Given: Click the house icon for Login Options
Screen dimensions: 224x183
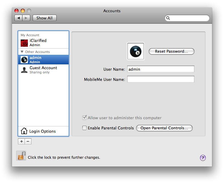Looking at the screenshot, I should click(x=24, y=131).
